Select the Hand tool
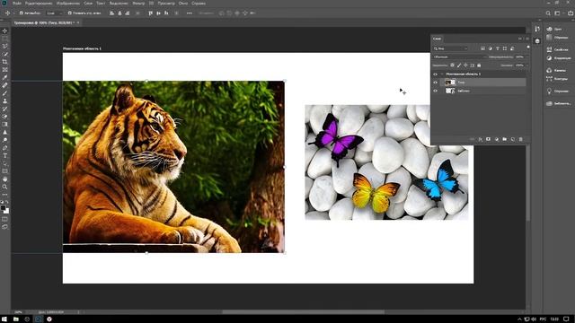Viewport: 575px width, 323px height. point(4,179)
